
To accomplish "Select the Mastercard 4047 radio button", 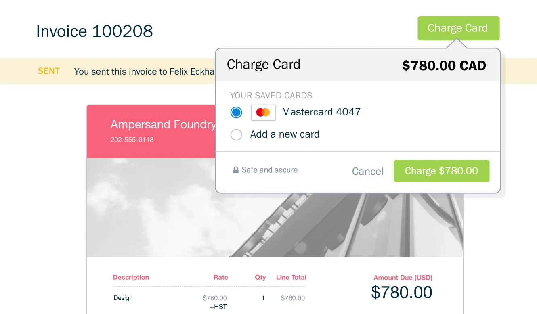I will [236, 112].
